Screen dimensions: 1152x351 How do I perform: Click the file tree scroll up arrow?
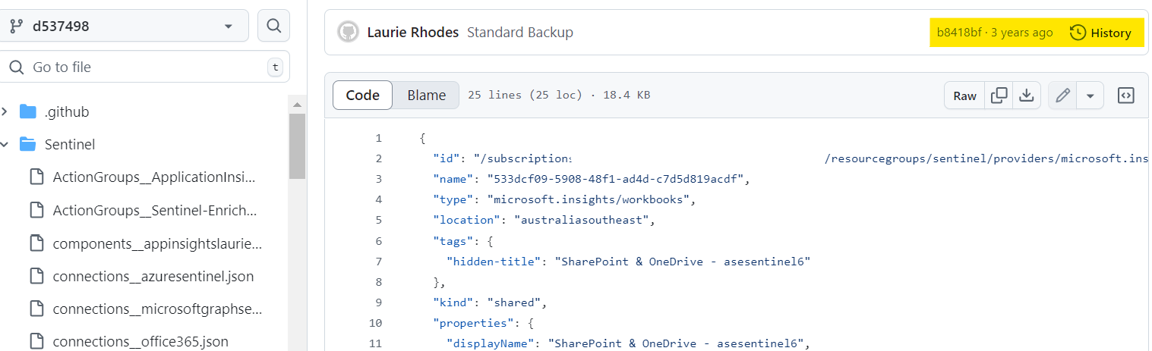[297, 105]
